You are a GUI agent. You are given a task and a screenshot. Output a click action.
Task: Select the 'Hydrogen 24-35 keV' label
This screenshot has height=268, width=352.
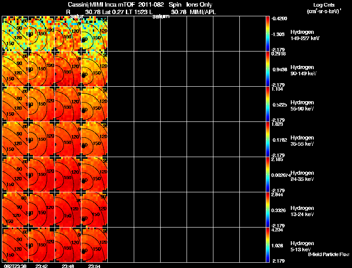click(x=302, y=176)
